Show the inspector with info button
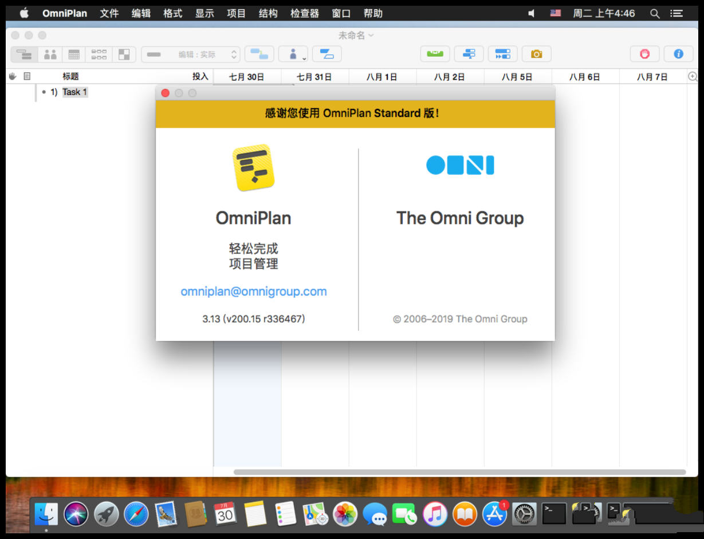 coord(679,54)
